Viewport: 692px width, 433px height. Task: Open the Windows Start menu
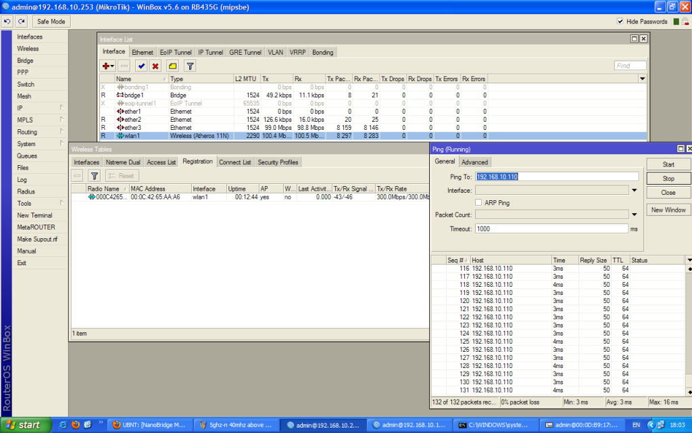(x=23, y=425)
